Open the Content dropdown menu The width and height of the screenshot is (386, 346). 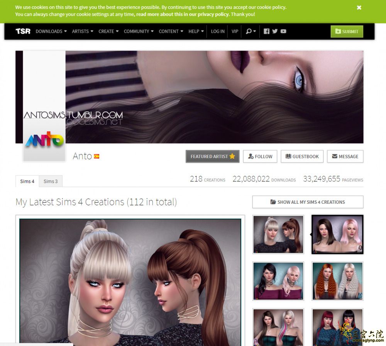pyautogui.click(x=171, y=31)
